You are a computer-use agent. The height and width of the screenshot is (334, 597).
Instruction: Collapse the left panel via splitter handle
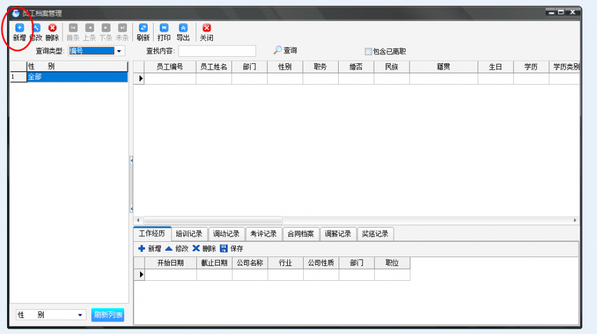tap(131, 184)
